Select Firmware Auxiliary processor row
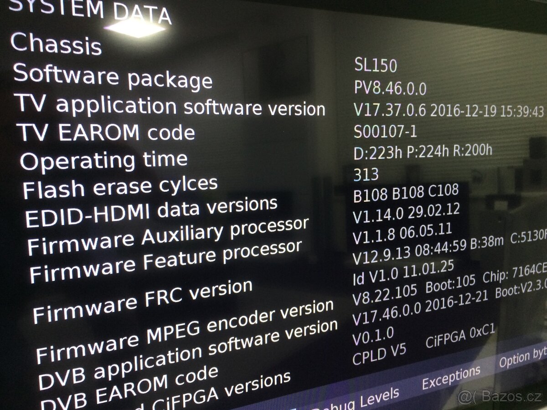The width and height of the screenshot is (547, 410). coord(168,236)
